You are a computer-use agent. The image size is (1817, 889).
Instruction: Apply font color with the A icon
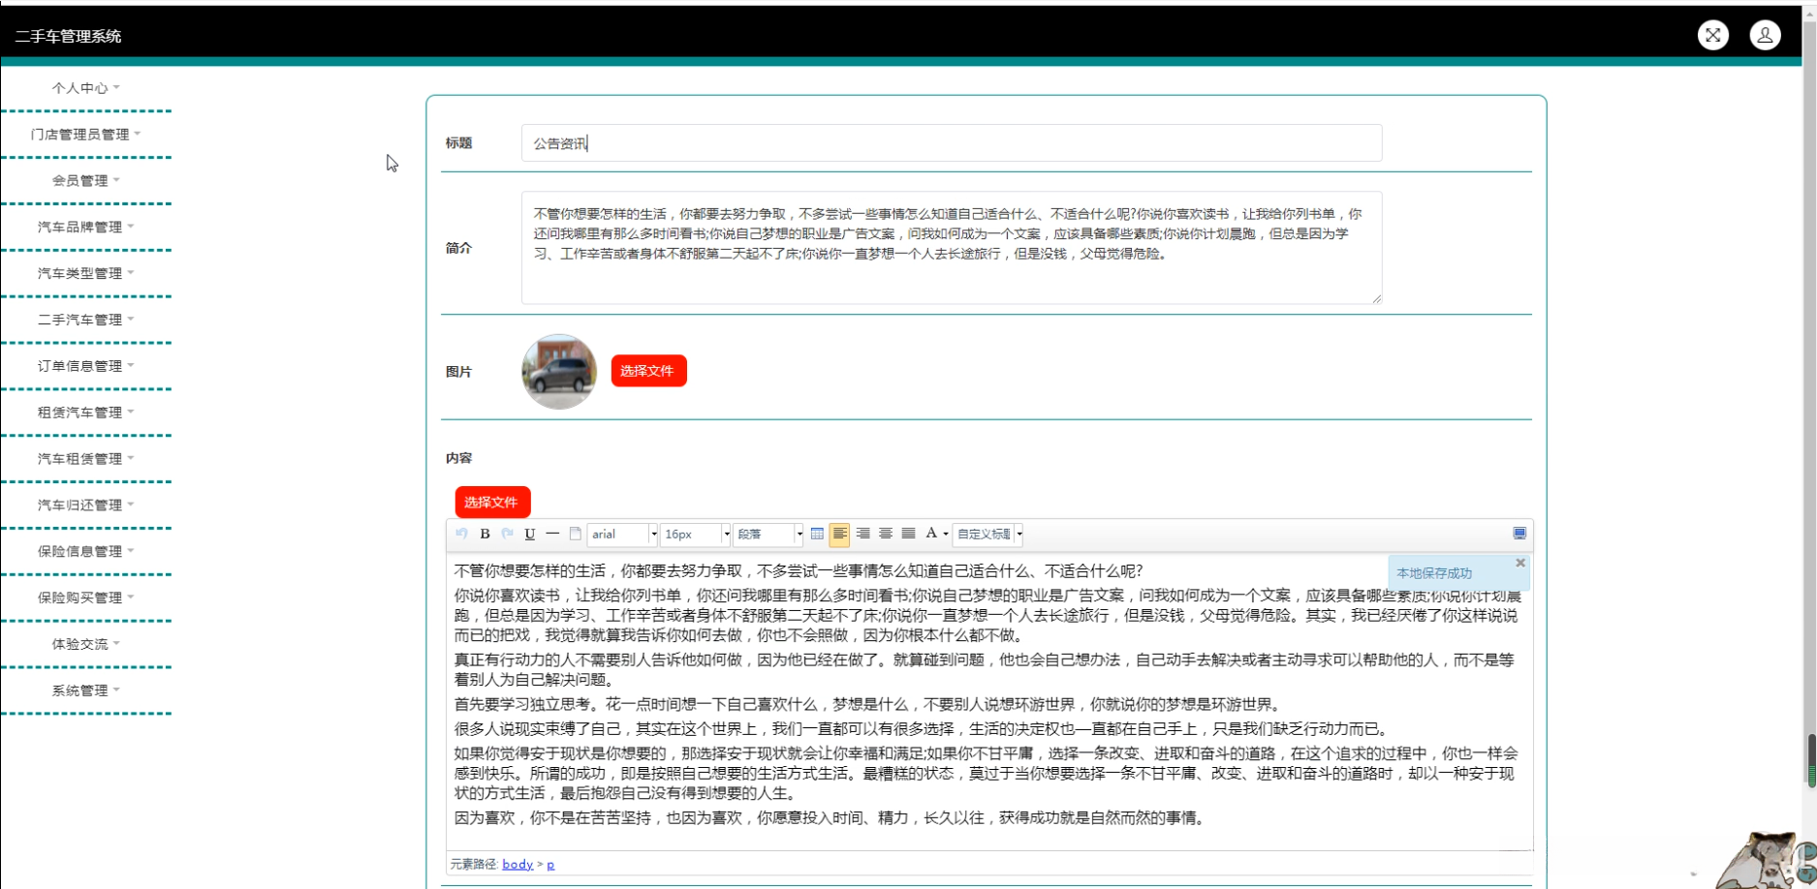pyautogui.click(x=931, y=534)
